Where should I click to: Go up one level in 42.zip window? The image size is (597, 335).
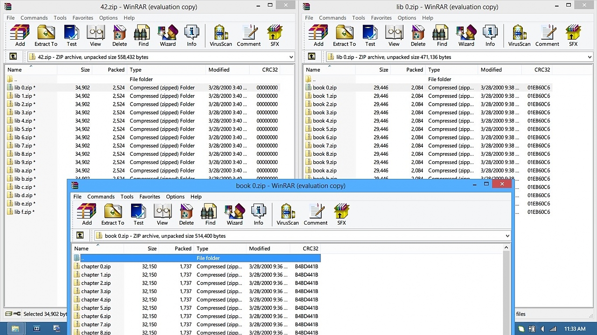point(13,56)
